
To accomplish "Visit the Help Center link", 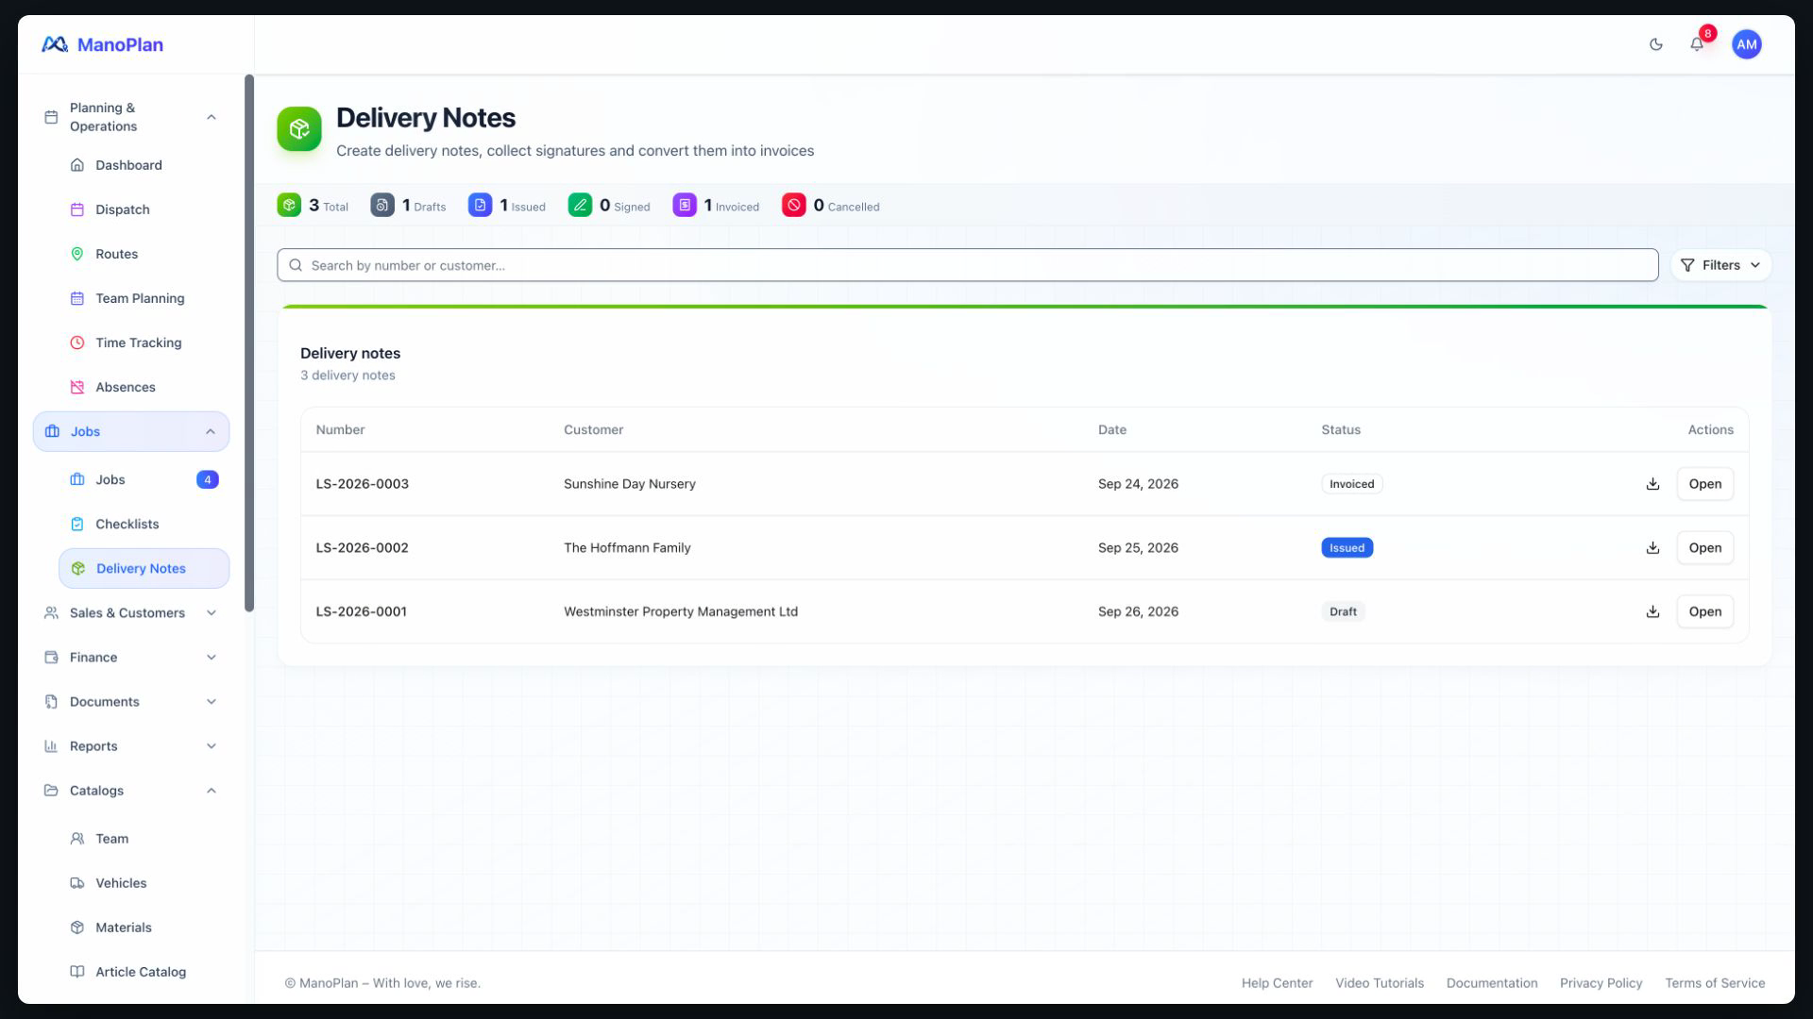I will pos(1277,983).
